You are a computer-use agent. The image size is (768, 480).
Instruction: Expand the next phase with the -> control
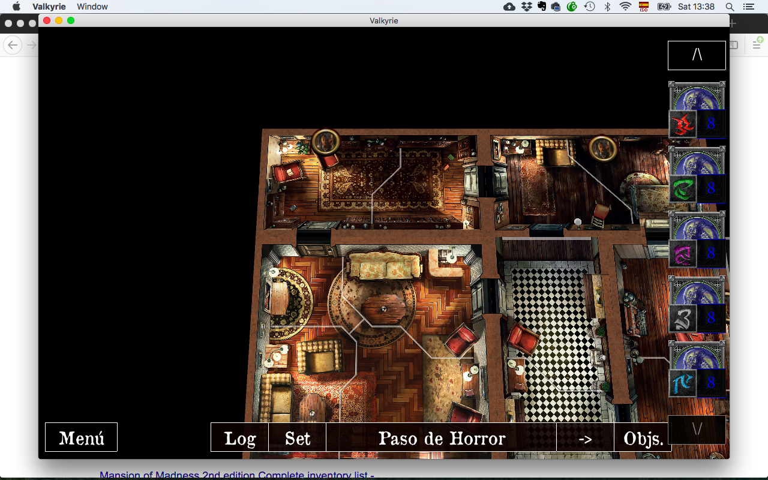coord(585,437)
